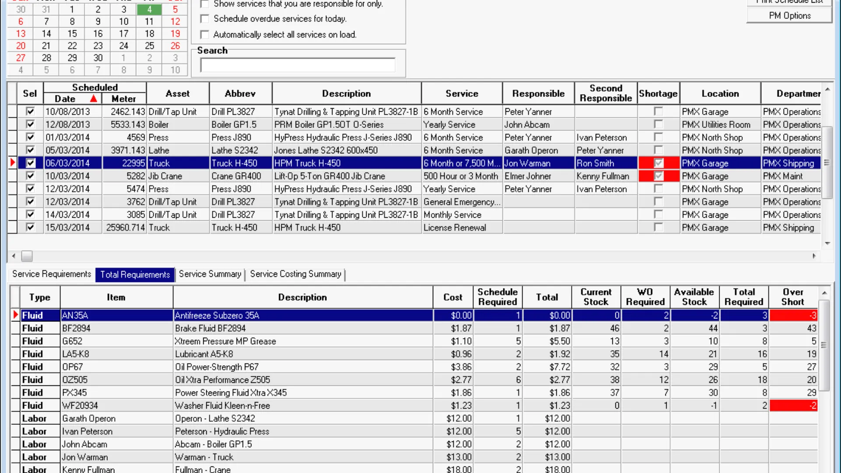
Task: Click 'Warman - Truck' labor description
Action: click(303, 457)
